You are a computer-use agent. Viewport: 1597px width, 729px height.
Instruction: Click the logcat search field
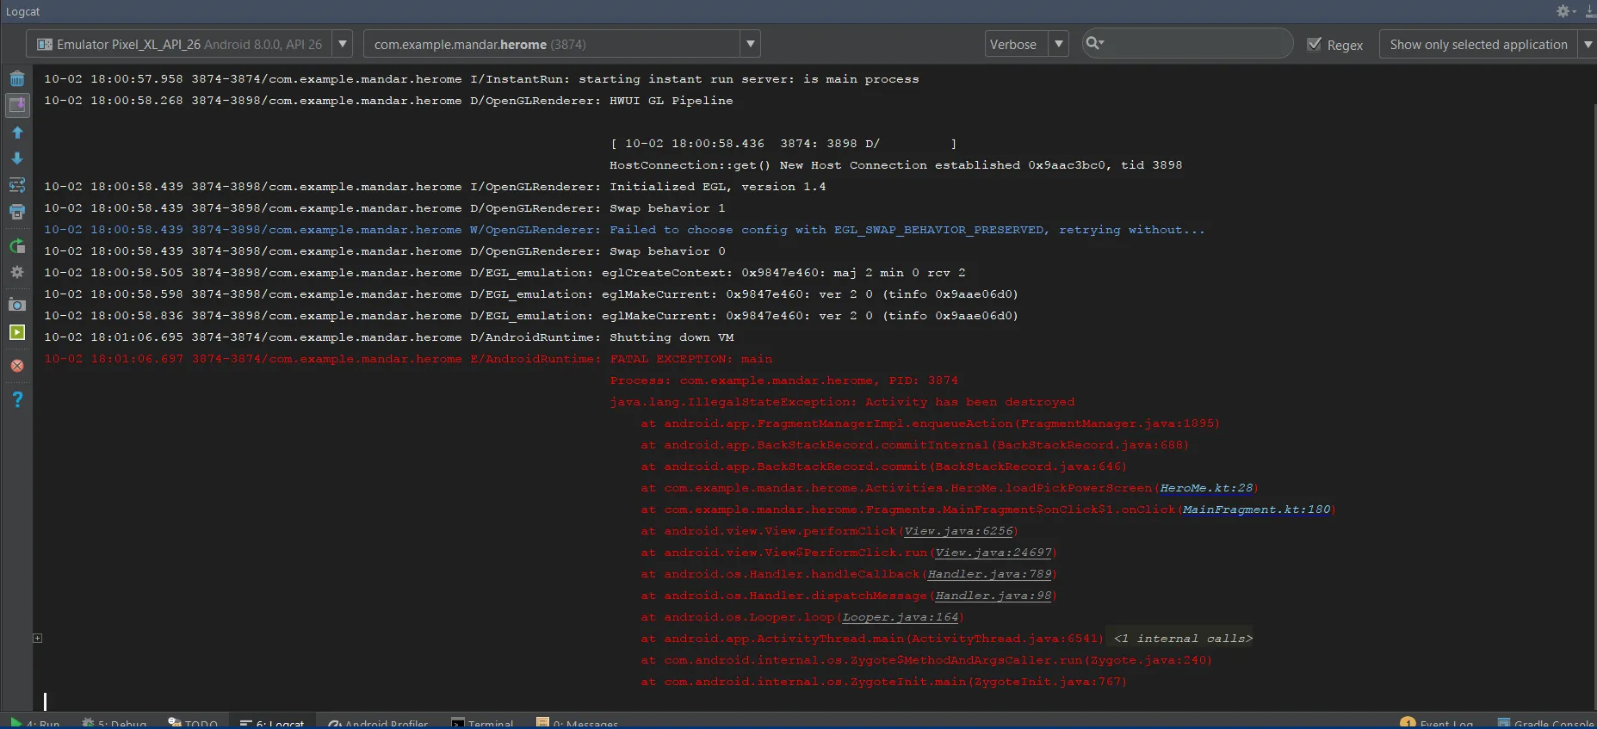coord(1197,44)
